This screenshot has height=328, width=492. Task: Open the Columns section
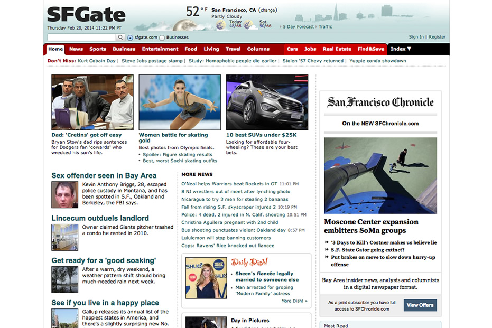pos(258,49)
